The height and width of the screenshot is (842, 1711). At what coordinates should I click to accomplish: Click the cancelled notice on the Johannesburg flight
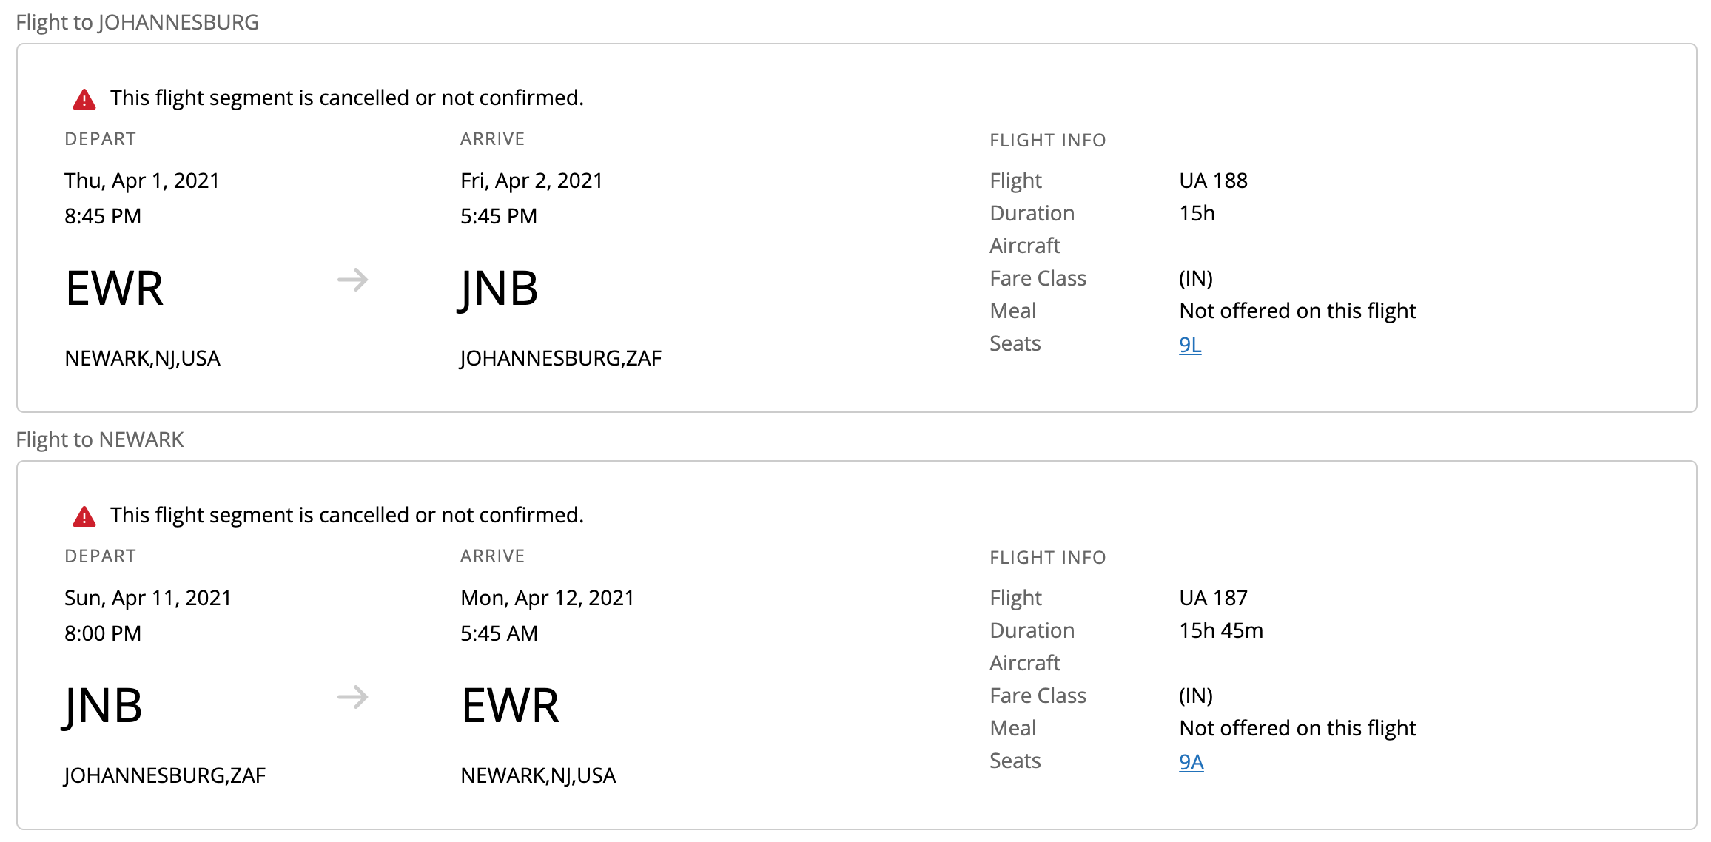(346, 98)
